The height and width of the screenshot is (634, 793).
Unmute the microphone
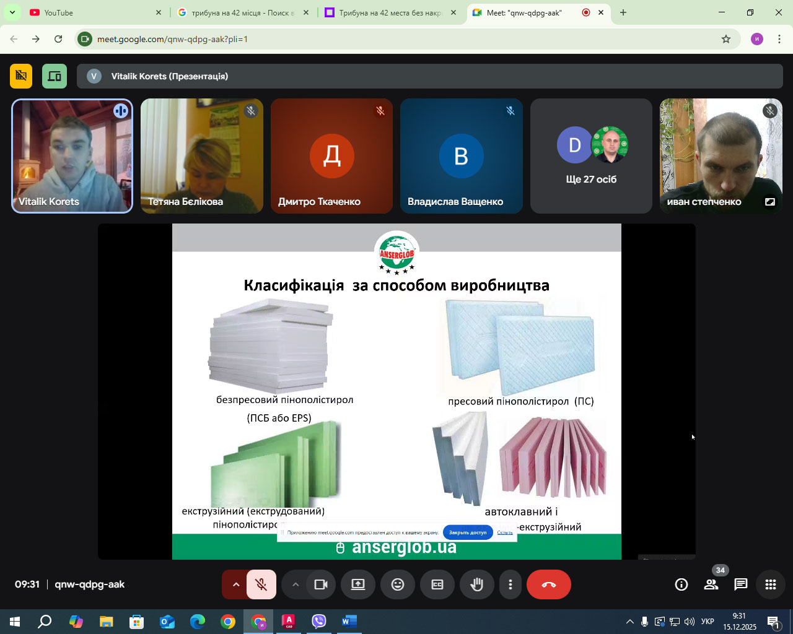261,584
